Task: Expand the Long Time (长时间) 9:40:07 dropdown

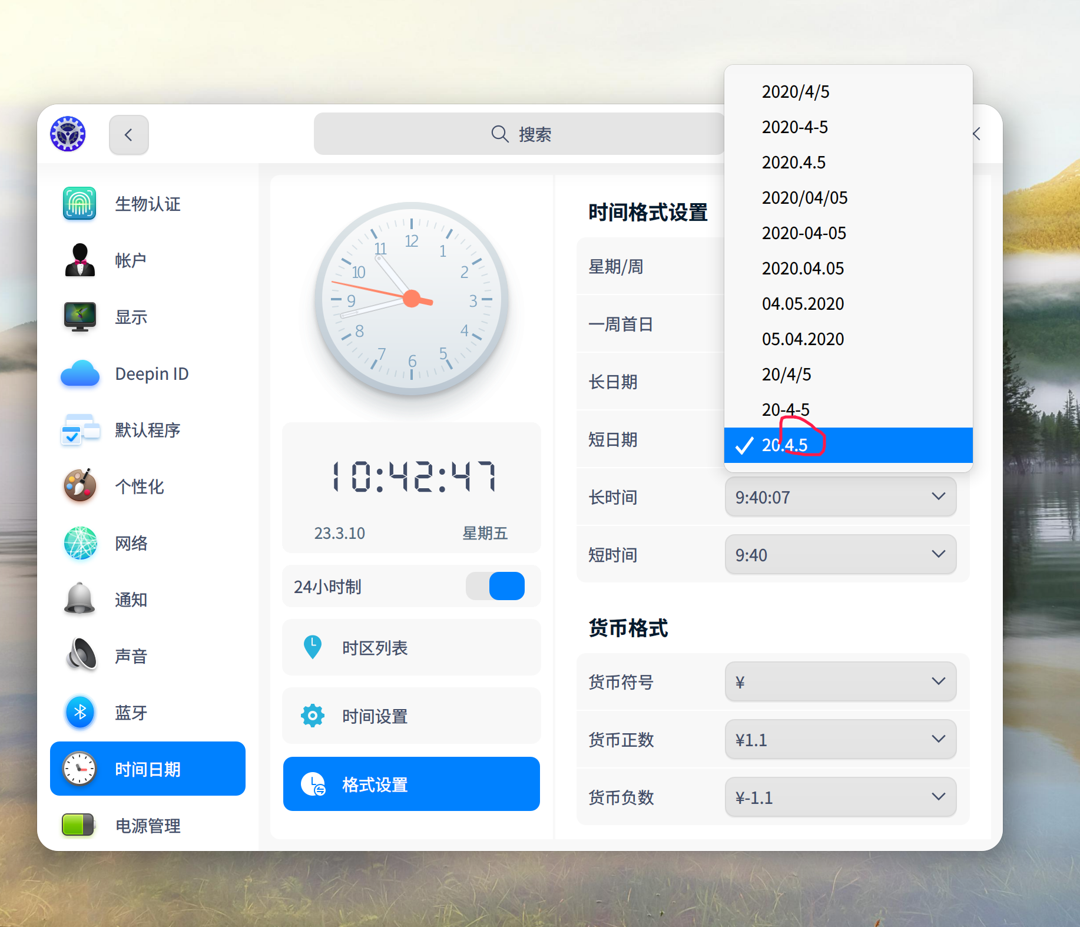Action: [x=840, y=497]
